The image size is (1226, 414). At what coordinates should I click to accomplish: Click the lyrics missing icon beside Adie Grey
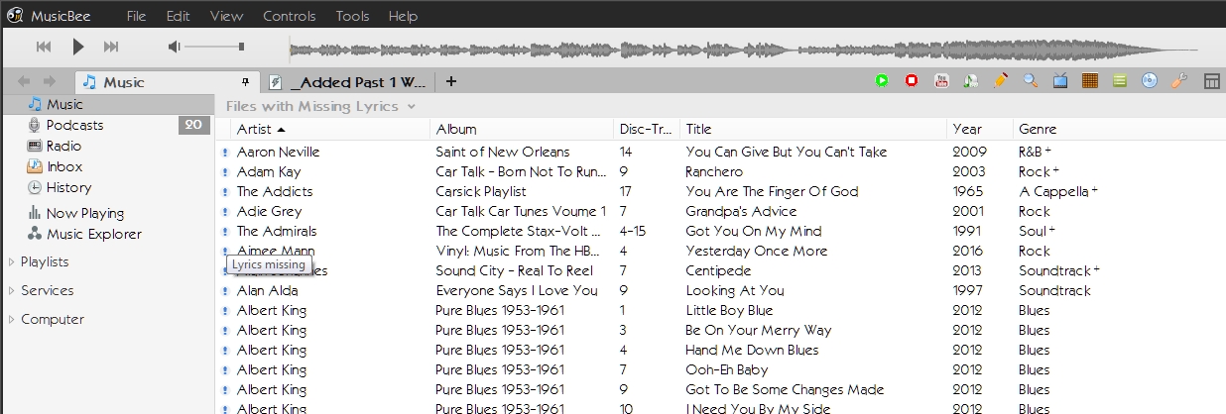point(225,212)
